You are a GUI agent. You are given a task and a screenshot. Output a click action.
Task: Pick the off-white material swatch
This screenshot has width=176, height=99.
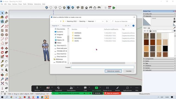coord(165,36)
